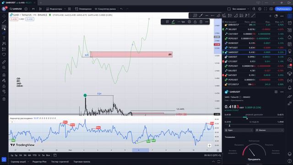Open the Оповещение alert dialog

point(83,9)
